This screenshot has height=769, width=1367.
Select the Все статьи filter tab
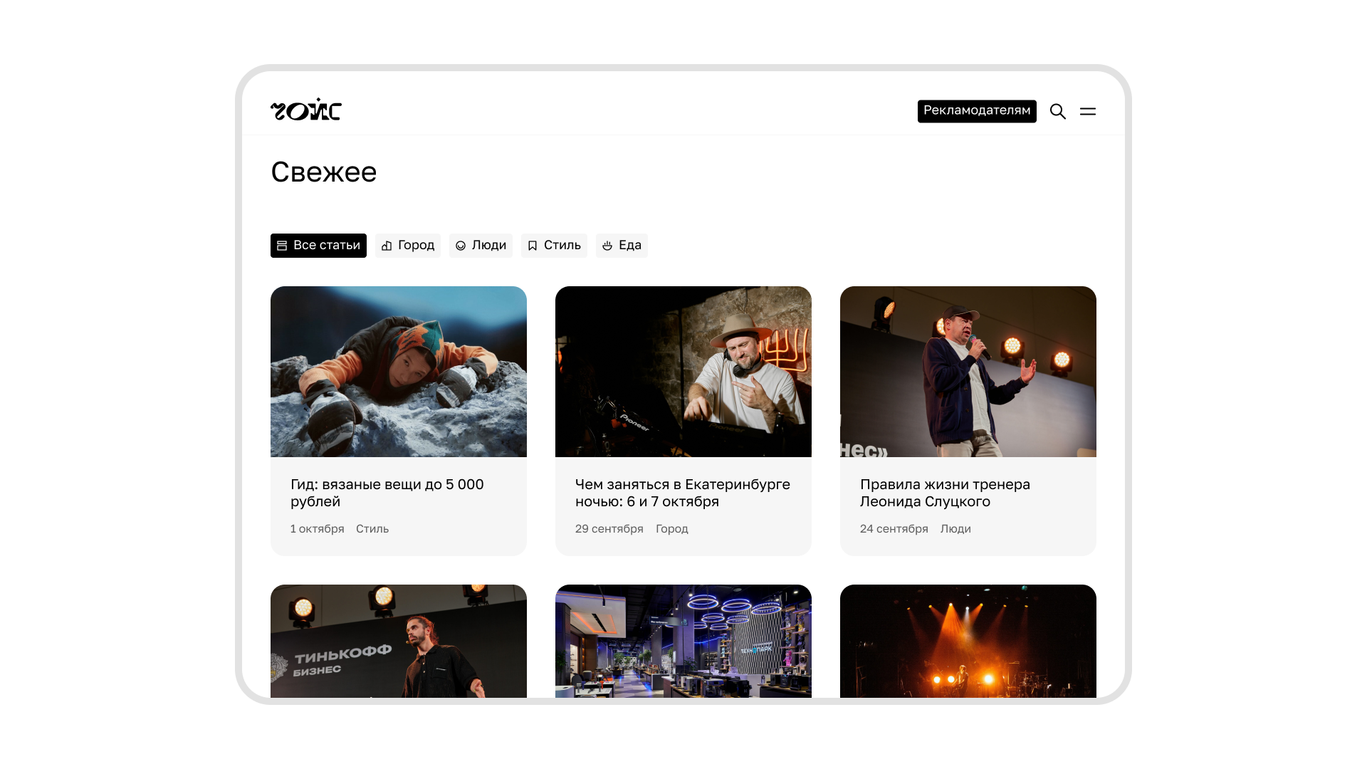coord(318,246)
